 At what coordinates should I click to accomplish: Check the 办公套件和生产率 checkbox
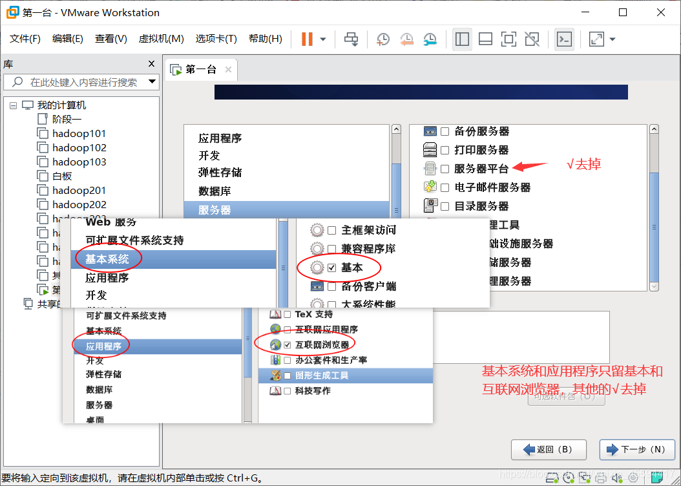pyautogui.click(x=287, y=360)
